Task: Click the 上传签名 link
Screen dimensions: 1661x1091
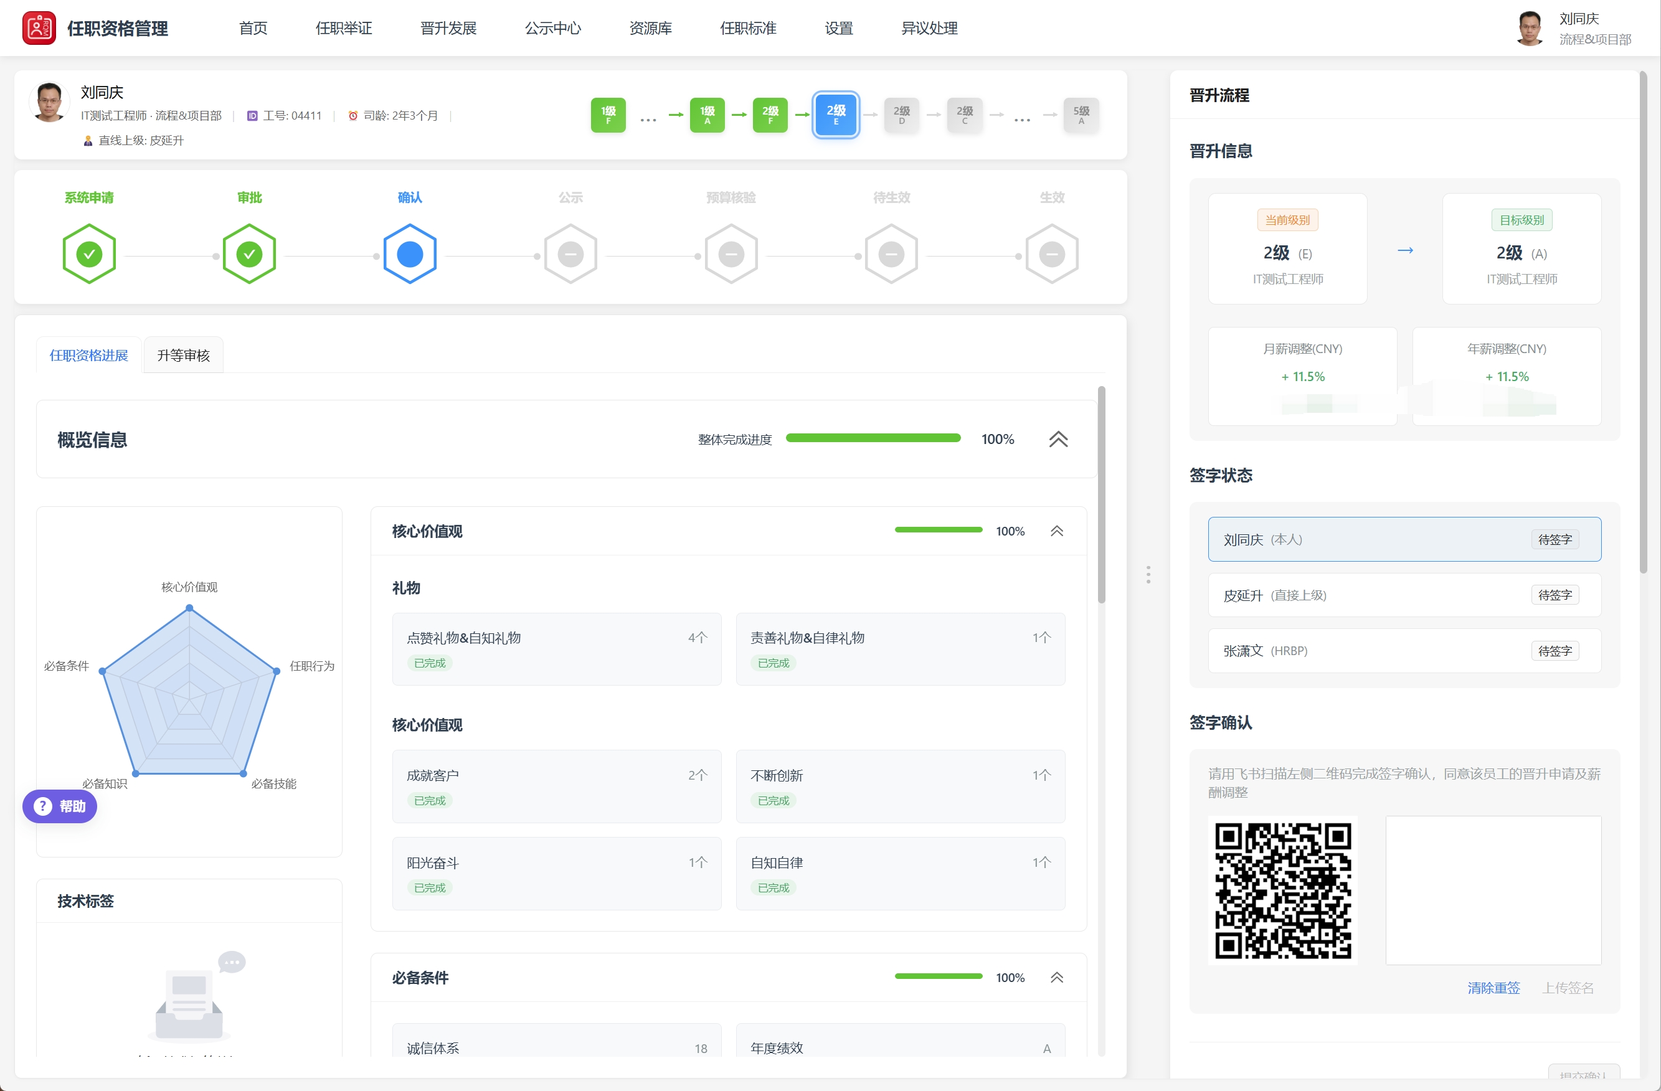Action: click(1568, 988)
